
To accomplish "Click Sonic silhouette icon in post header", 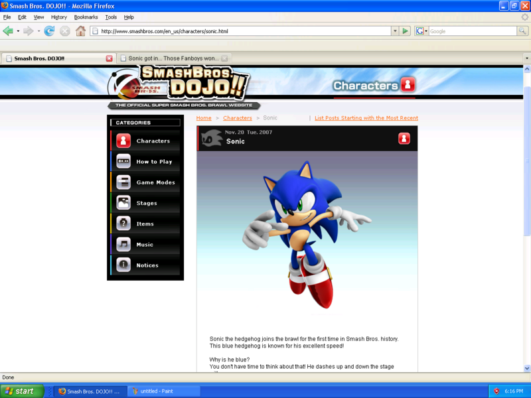I will coord(211,138).
